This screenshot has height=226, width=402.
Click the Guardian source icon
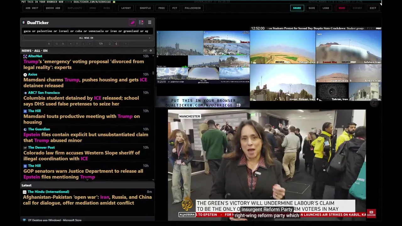coord(25,129)
